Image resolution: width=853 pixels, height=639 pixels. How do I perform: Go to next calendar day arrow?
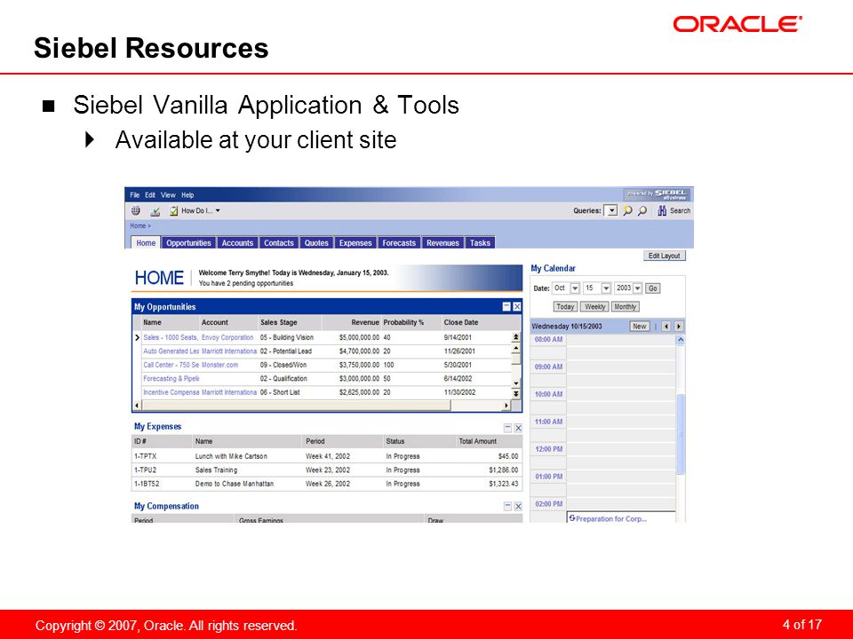(x=678, y=327)
